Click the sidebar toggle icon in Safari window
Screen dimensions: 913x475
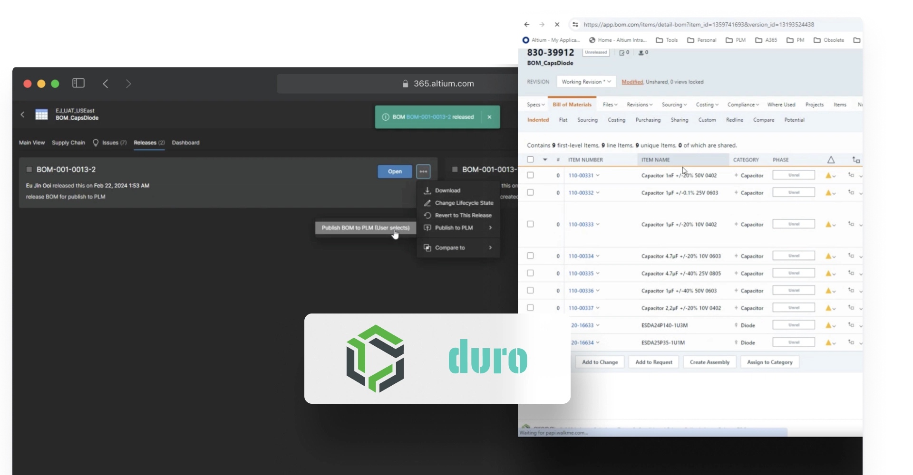[x=78, y=83]
